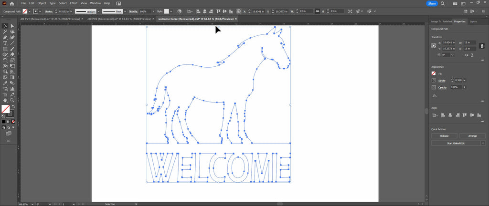Click the large Fill swatch in toolbar
The height and width of the screenshot is (206, 489).
point(5,109)
